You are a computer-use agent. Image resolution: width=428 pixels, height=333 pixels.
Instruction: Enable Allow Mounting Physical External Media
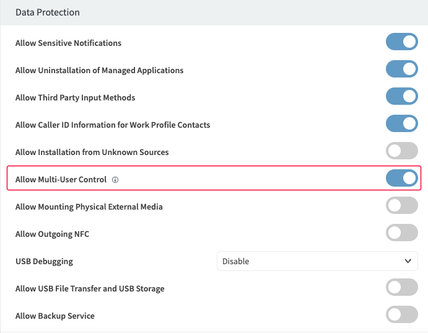[x=401, y=206]
